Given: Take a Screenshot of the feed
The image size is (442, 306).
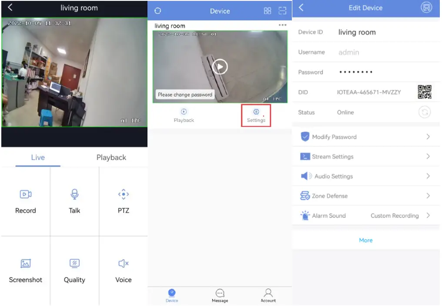Looking at the screenshot, I should click(26, 263).
